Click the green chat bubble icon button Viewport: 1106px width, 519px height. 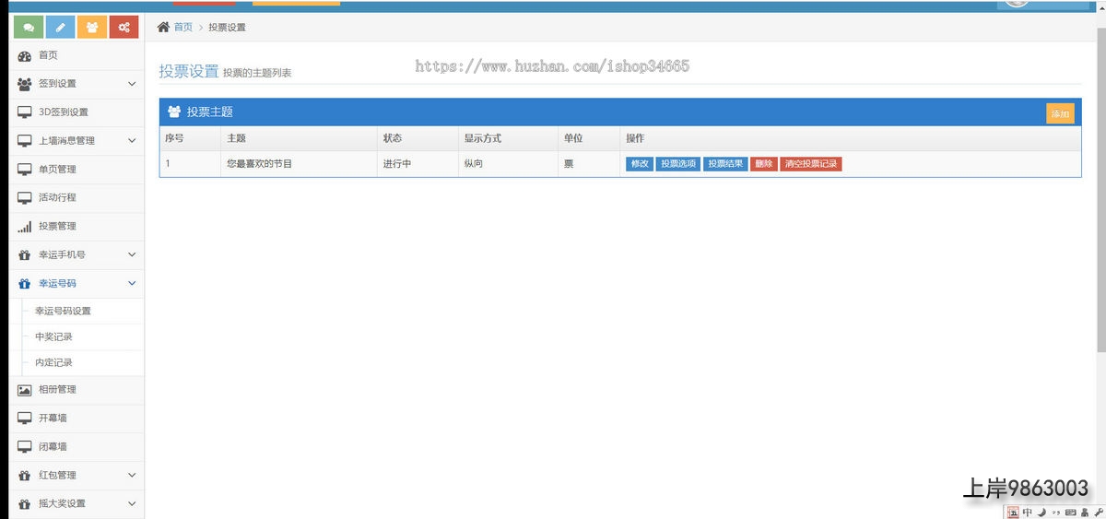point(29,28)
